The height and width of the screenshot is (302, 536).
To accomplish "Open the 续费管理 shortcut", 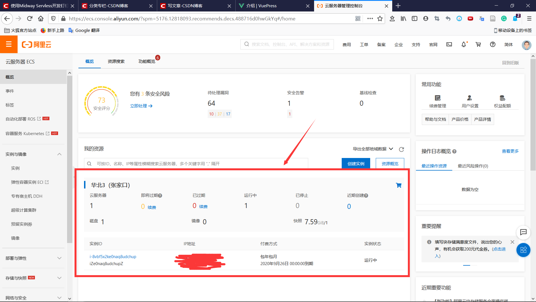I will tap(437, 102).
